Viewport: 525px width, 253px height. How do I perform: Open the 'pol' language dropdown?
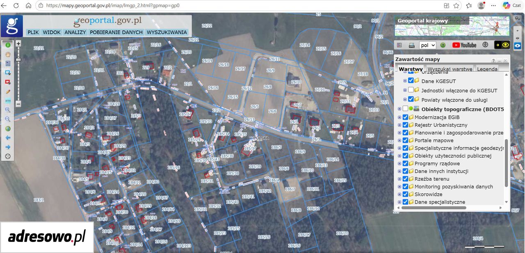pos(427,45)
